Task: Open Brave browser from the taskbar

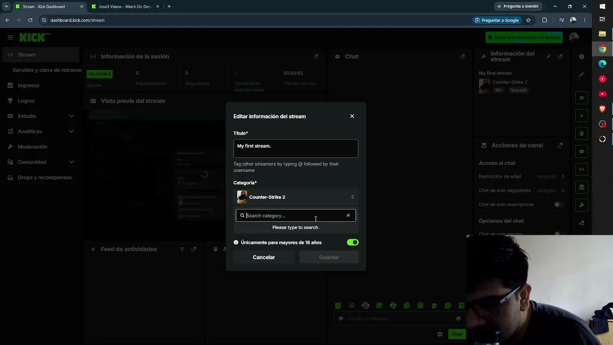Action: (602, 109)
